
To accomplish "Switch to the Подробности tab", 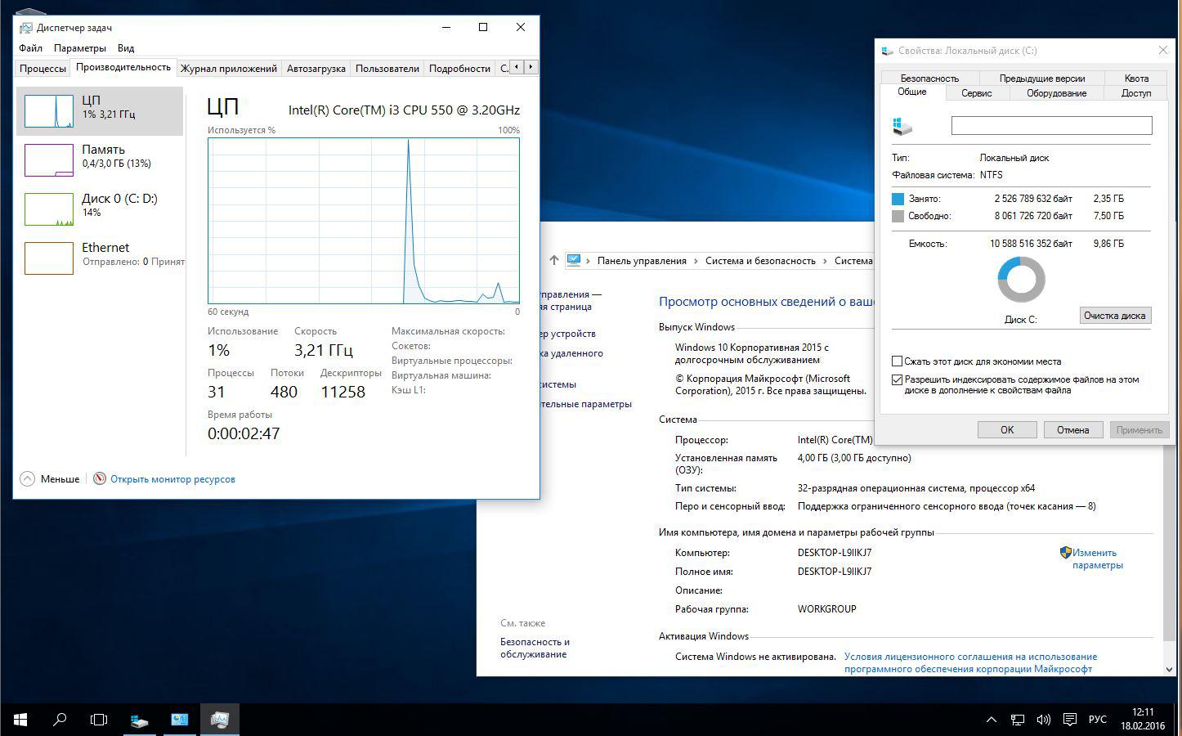I will (x=459, y=69).
